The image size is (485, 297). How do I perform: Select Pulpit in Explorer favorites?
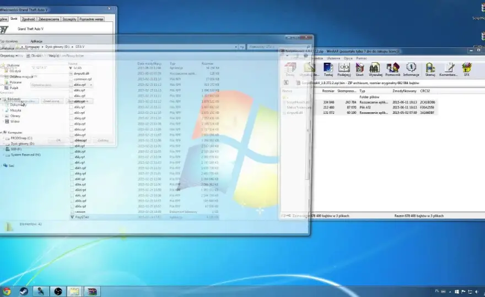pos(14,88)
